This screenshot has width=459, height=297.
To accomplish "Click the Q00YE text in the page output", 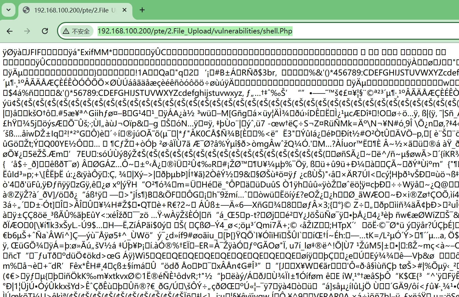I will (x=52, y=144).
